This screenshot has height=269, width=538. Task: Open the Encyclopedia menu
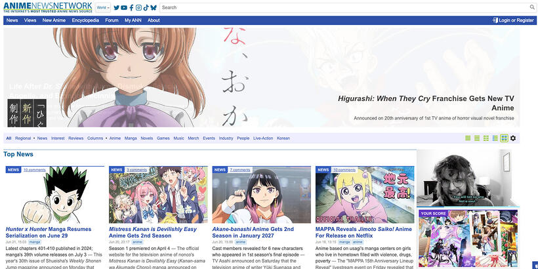tap(85, 20)
